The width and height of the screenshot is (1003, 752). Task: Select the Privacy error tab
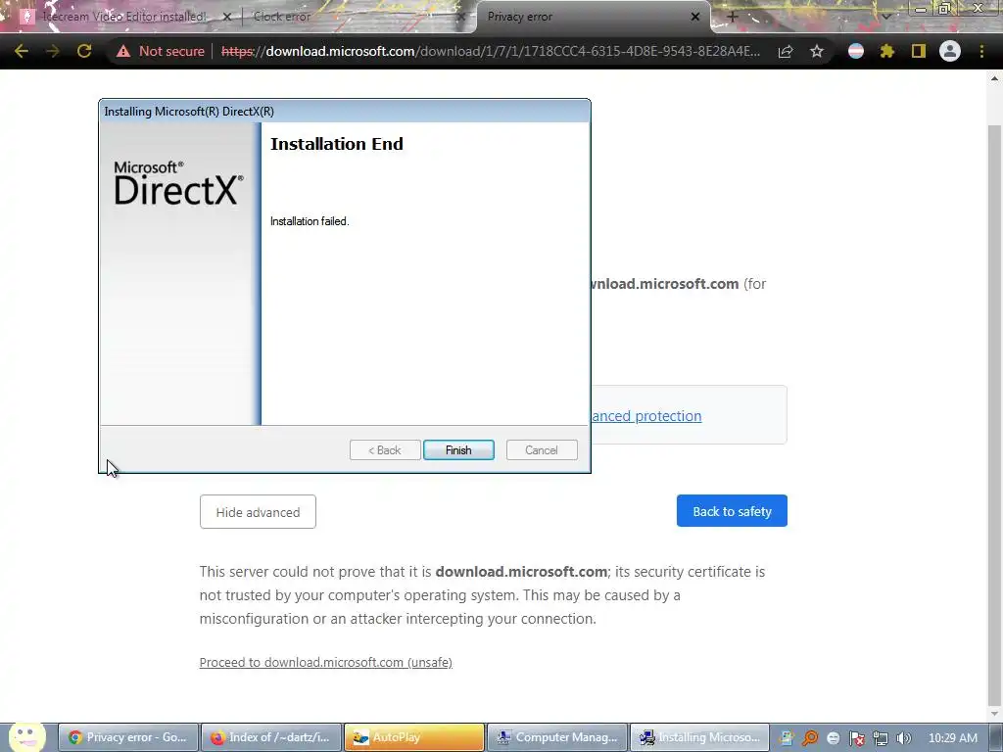[x=589, y=17]
